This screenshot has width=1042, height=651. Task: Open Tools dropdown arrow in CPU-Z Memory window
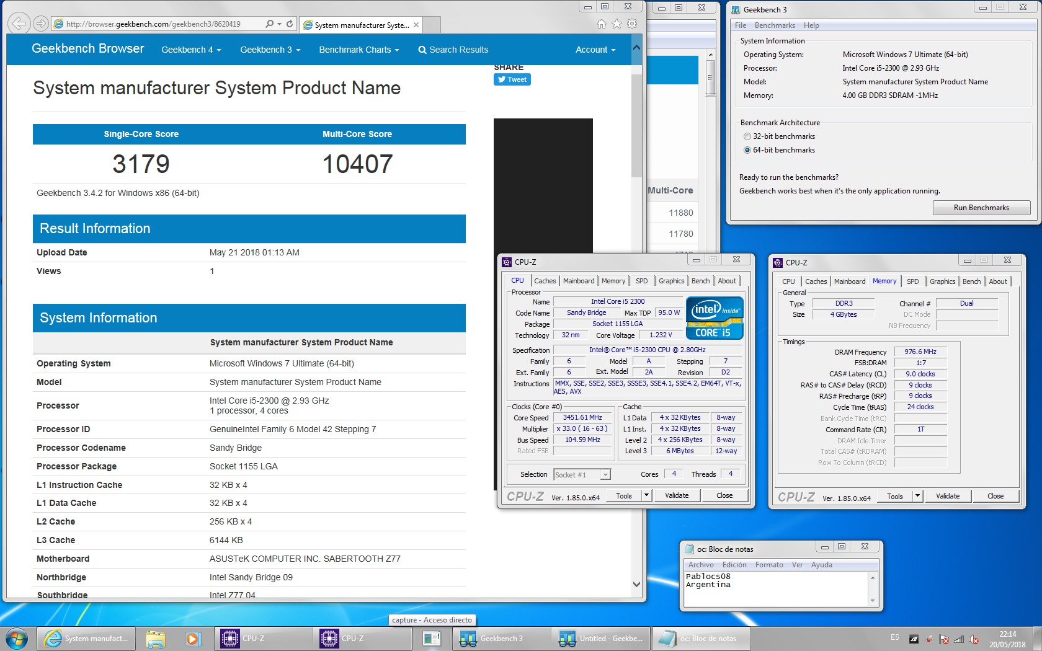(917, 496)
